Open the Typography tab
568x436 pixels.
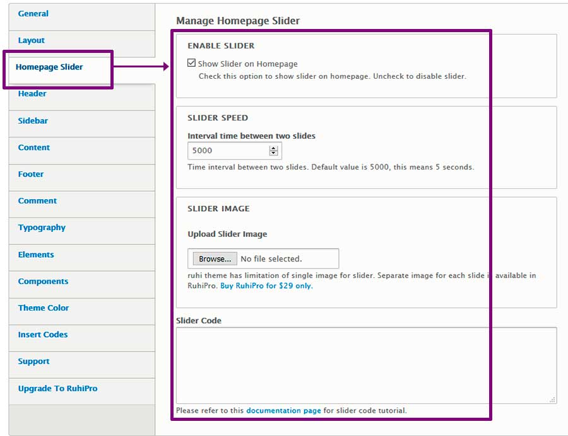click(42, 228)
